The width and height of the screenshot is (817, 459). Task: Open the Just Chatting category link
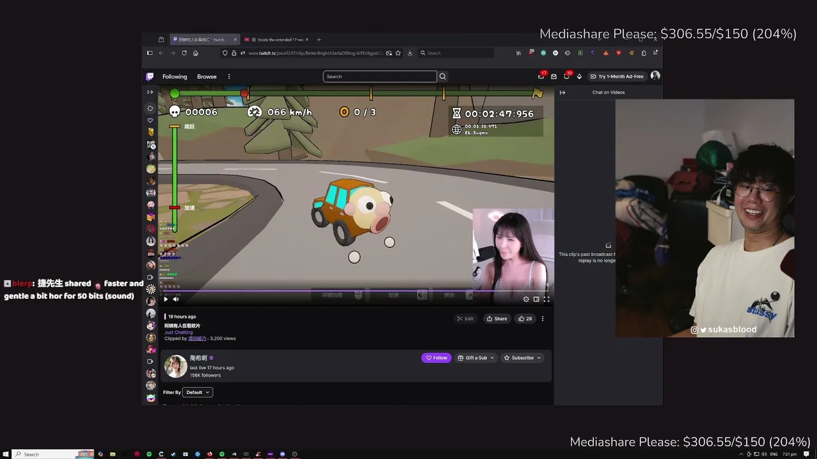click(x=179, y=332)
